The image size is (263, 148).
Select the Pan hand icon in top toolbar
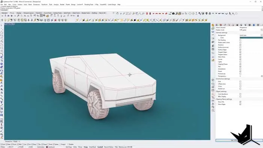point(117,14)
